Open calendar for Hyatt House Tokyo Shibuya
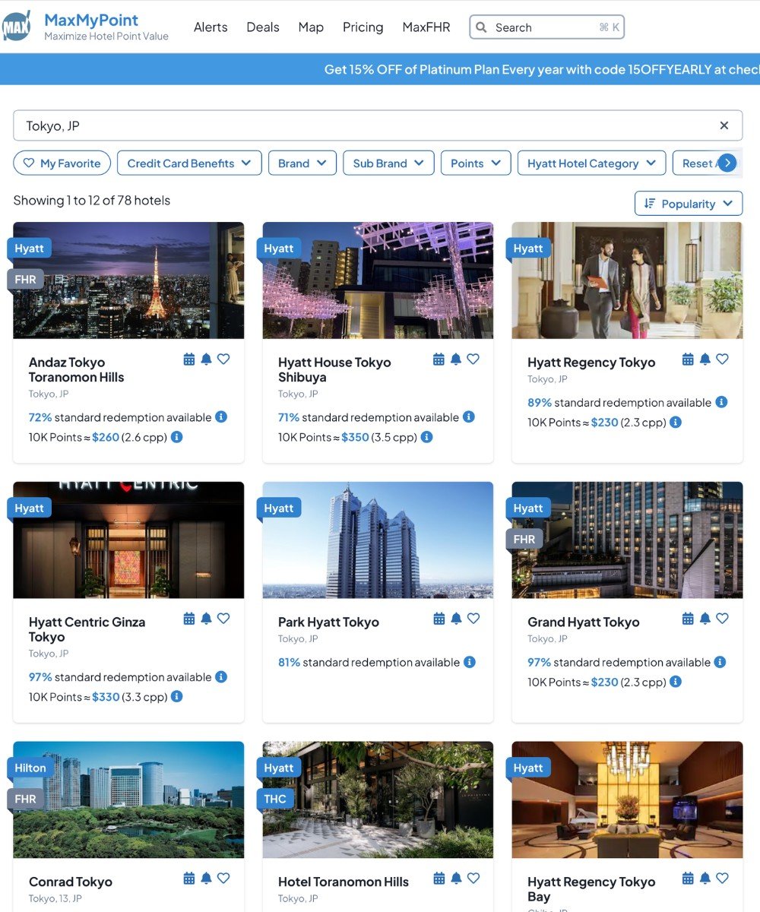760x912 pixels. [439, 359]
